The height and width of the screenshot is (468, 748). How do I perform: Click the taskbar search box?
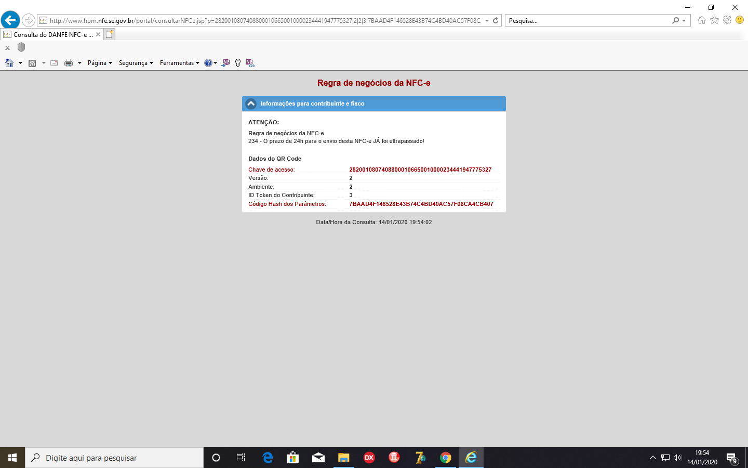[114, 458]
